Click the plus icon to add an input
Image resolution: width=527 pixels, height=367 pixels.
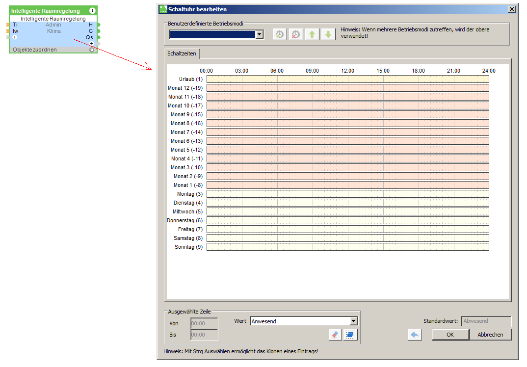[x=15, y=37]
